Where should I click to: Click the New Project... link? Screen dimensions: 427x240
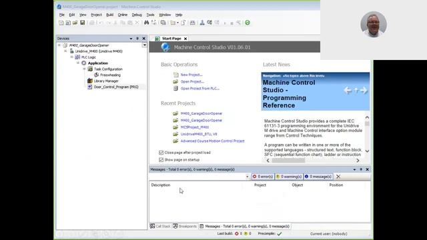tap(191, 75)
